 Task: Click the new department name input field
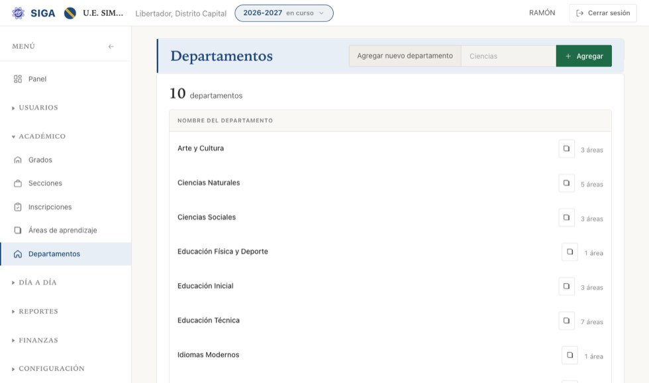[x=509, y=56]
